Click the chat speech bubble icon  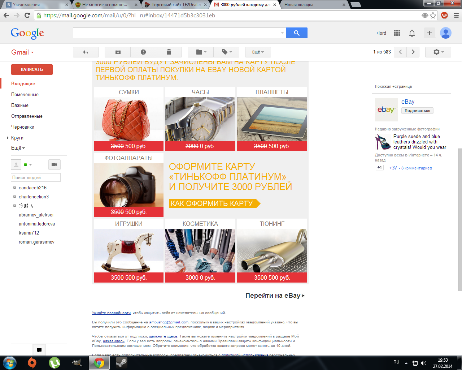click(x=39, y=350)
